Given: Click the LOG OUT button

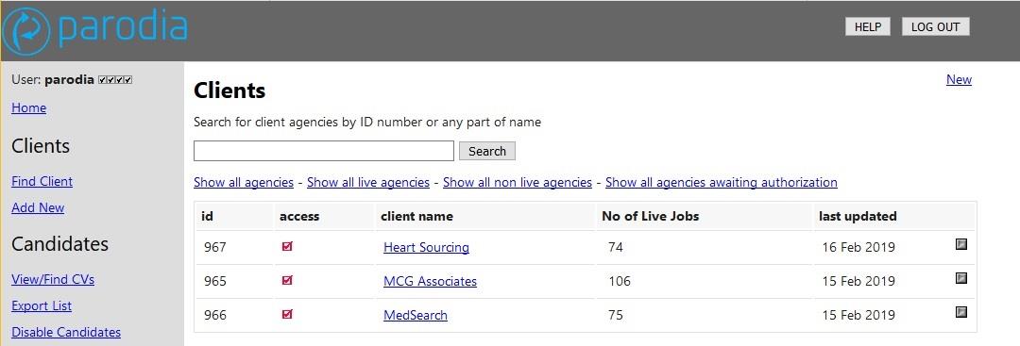Looking at the screenshot, I should coord(935,26).
